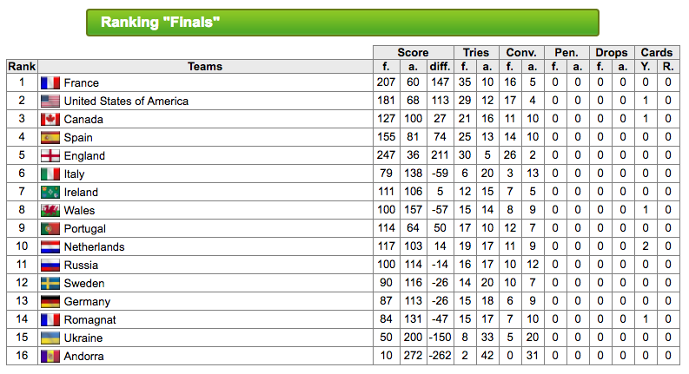This screenshot has height=374, width=689.
Task: Click the Teams column header
Action: tap(205, 66)
